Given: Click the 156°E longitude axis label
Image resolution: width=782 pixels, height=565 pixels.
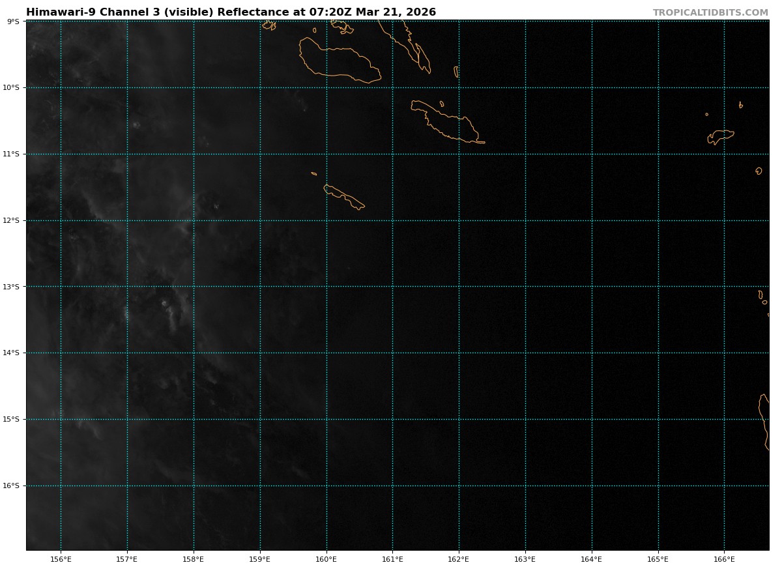Looking at the screenshot, I should coord(61,558).
